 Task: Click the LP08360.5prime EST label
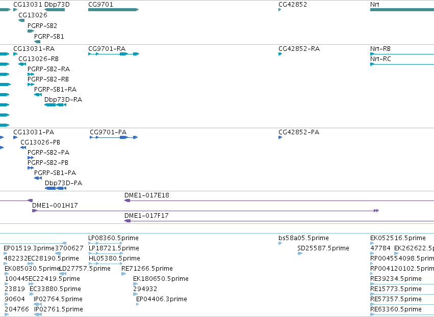pos(114,238)
